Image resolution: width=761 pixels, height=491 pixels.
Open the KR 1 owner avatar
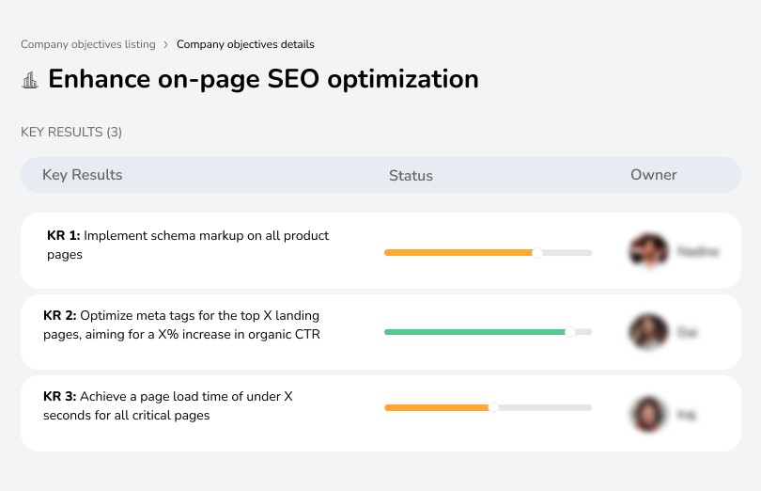point(649,251)
